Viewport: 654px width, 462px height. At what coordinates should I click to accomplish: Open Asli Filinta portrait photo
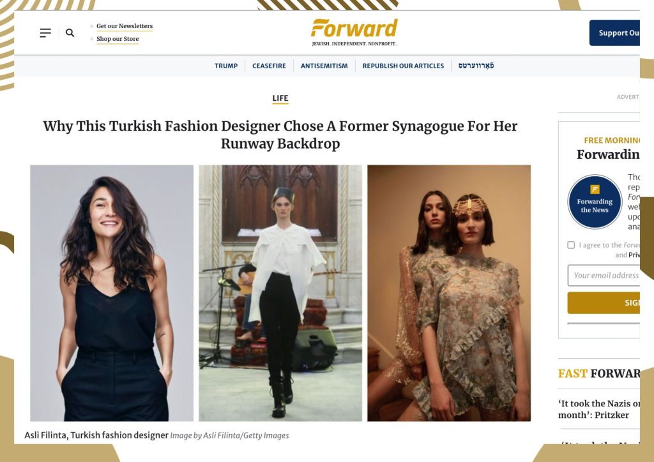click(112, 293)
